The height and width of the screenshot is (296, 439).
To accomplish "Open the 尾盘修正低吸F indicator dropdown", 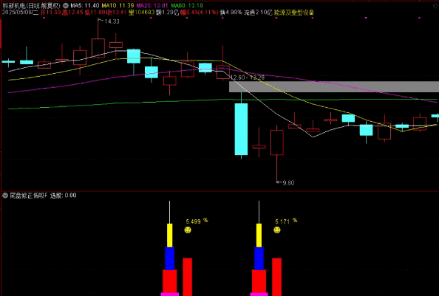I will coord(5,196).
